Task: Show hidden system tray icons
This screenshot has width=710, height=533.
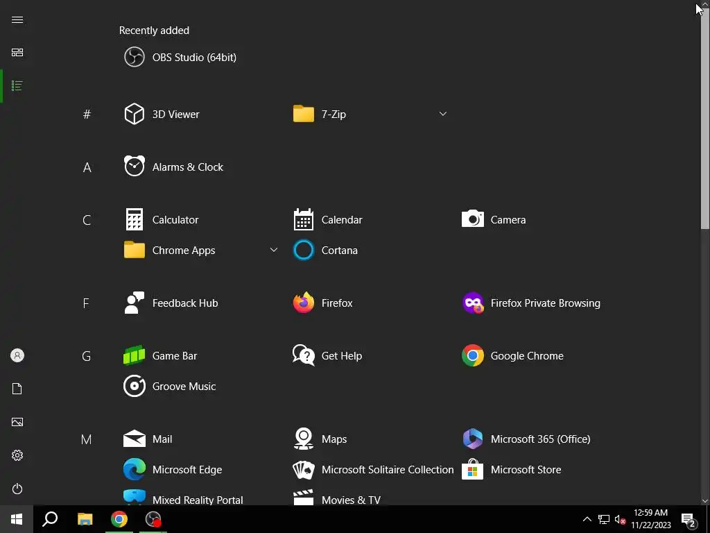Action: (587, 519)
